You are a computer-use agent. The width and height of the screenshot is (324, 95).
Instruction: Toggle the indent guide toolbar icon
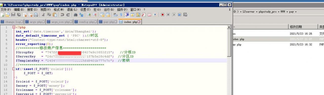pyautogui.click(x=127, y=15)
